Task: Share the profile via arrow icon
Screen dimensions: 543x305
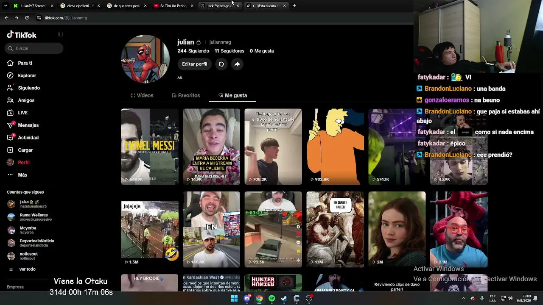Action: [x=237, y=64]
